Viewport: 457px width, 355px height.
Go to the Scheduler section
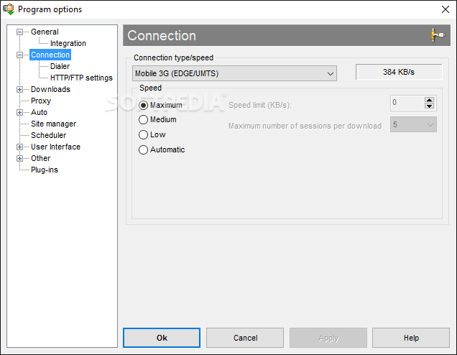48,135
